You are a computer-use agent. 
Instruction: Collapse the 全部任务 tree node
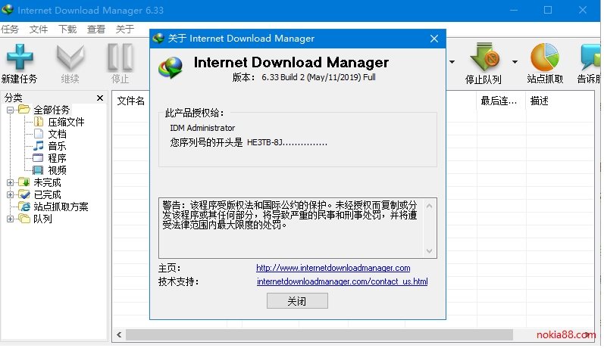pos(11,110)
